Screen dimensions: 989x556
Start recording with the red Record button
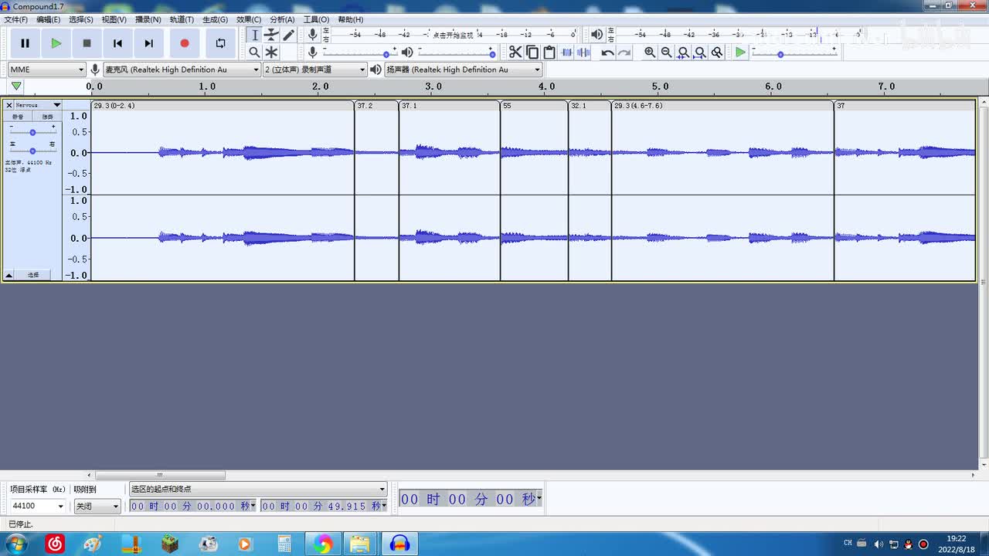184,43
